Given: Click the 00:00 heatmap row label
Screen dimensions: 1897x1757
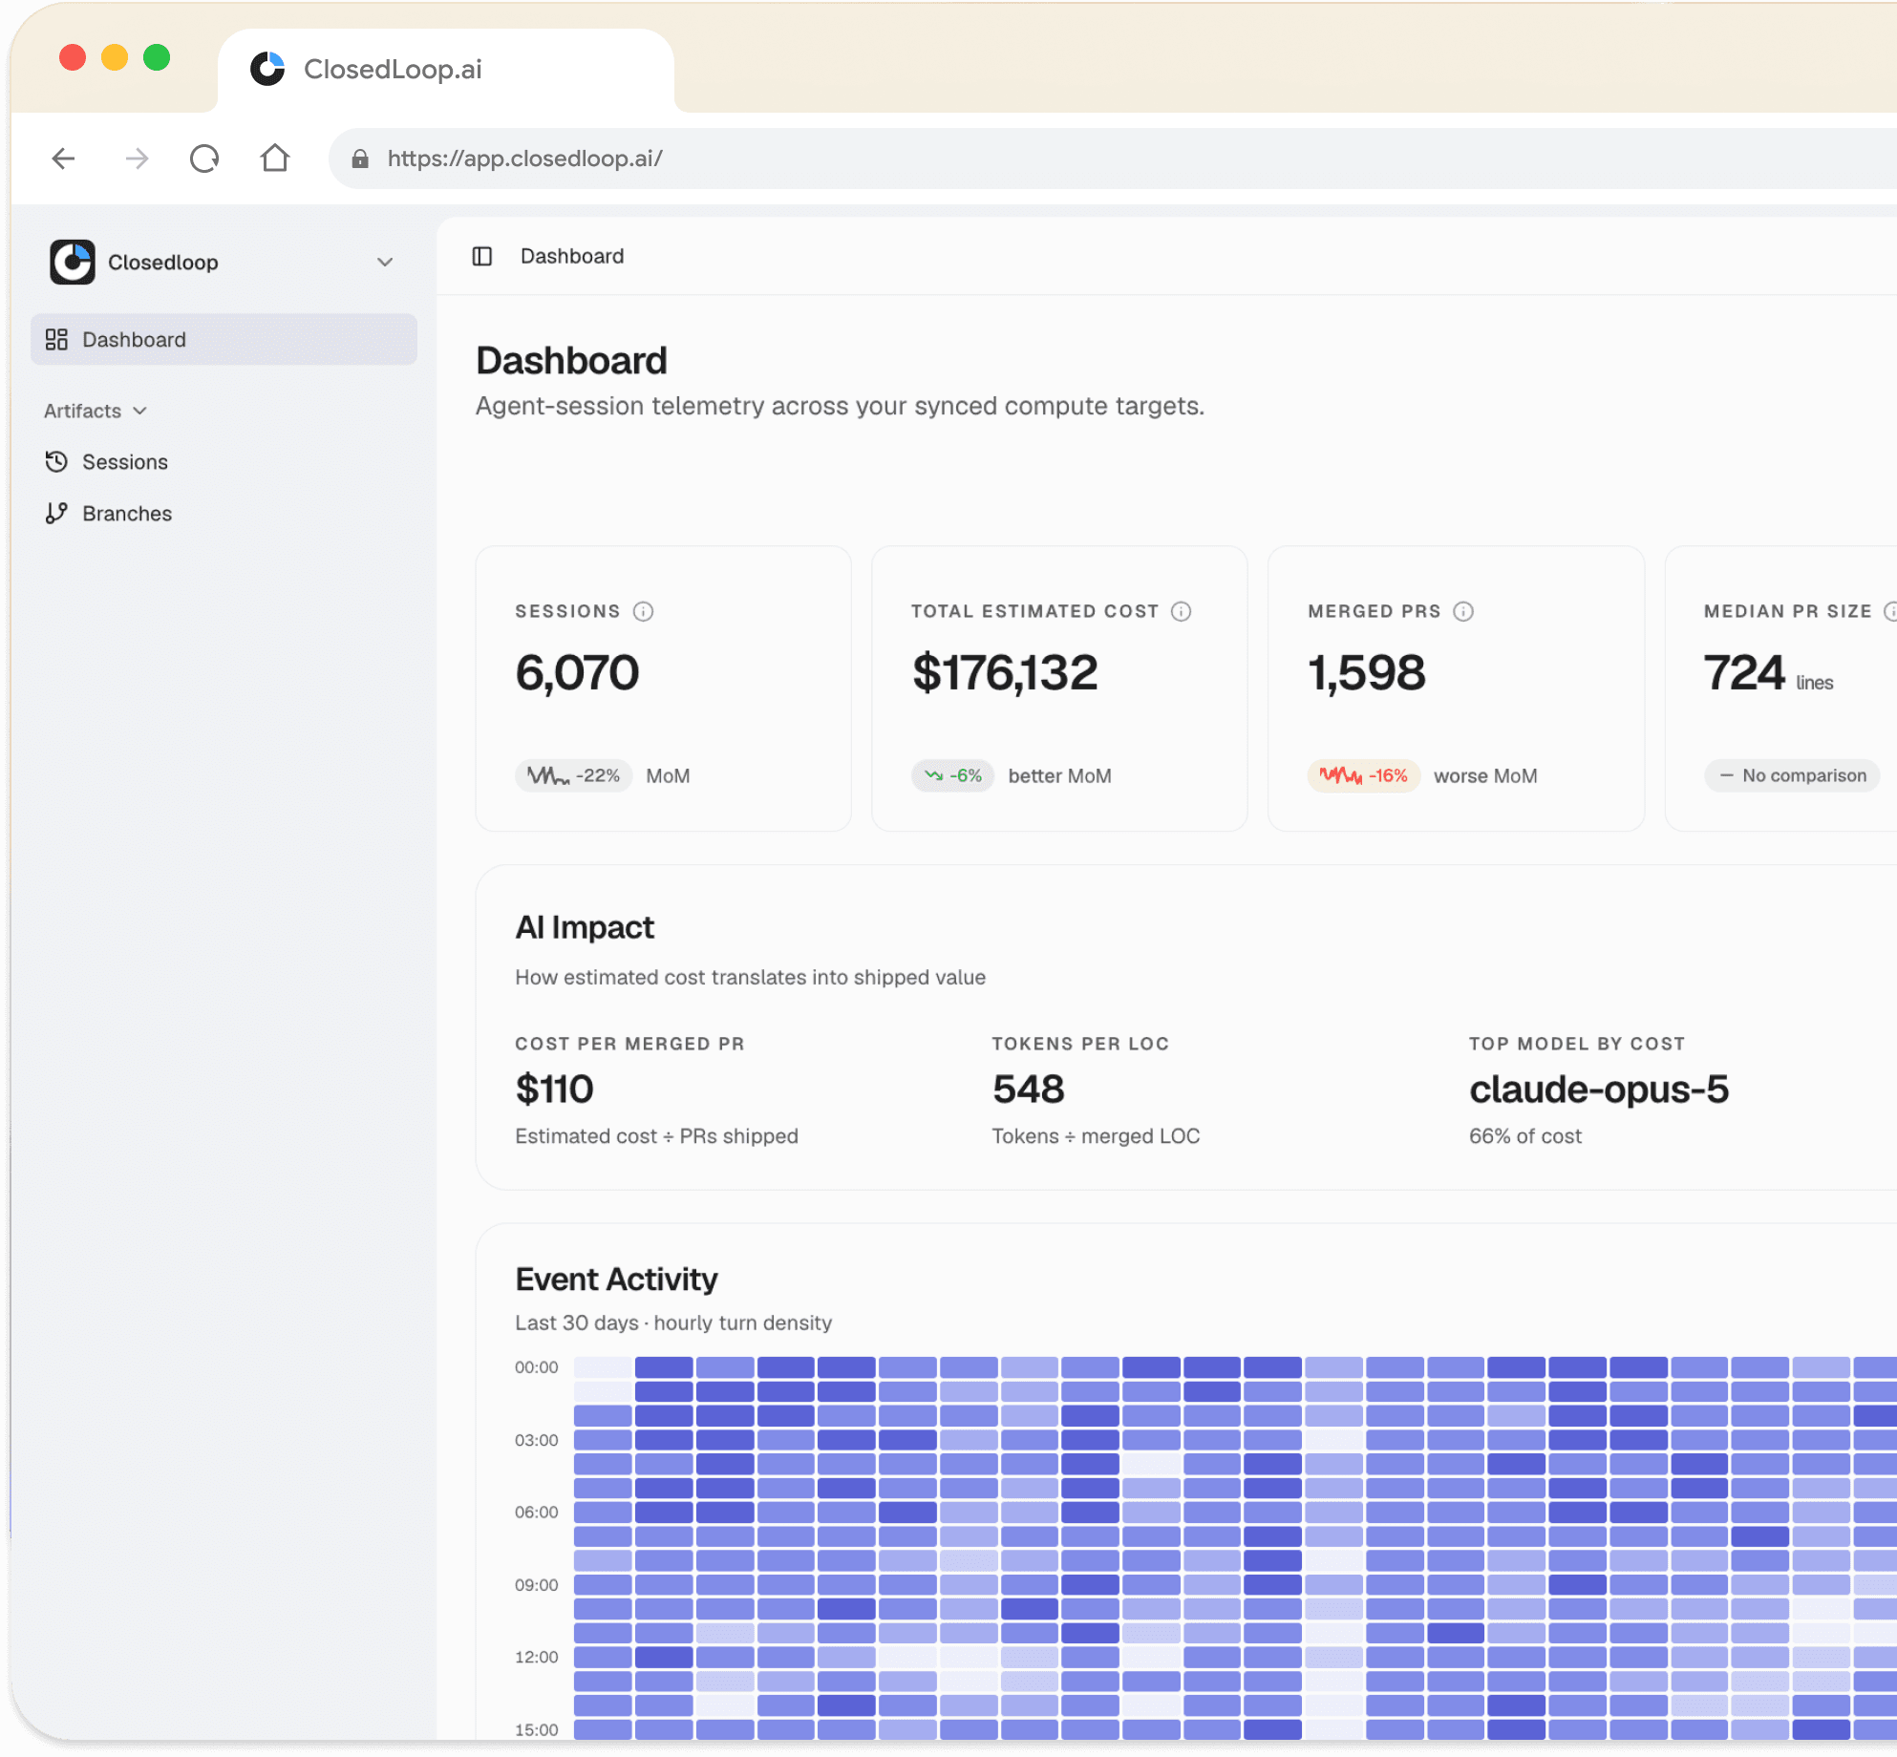Looking at the screenshot, I should [536, 1367].
